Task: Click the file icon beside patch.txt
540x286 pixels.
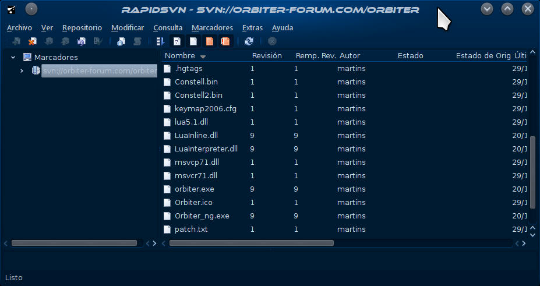Action: tap(167, 229)
